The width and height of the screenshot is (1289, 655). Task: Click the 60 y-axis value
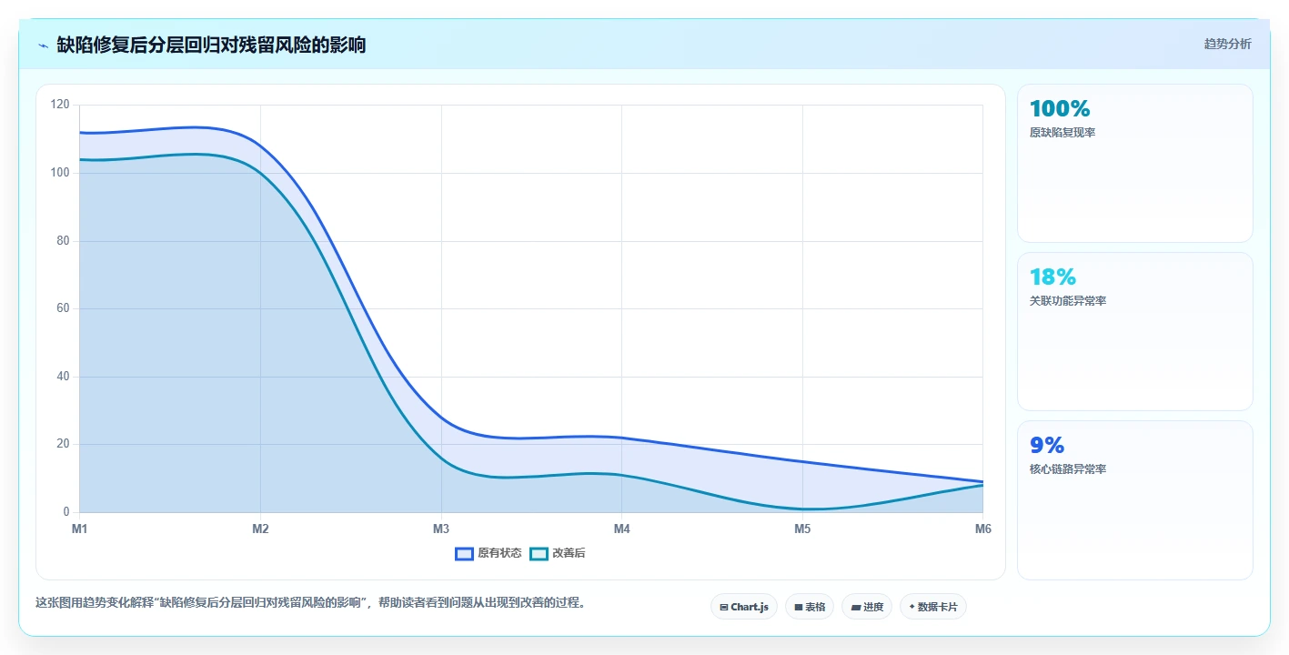[x=63, y=308]
